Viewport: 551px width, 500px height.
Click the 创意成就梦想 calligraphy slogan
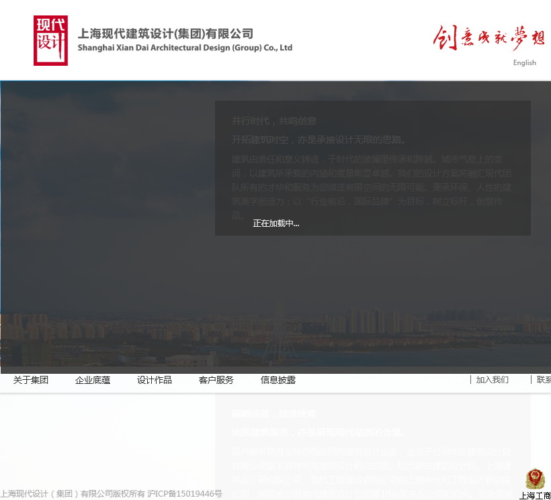point(489,38)
